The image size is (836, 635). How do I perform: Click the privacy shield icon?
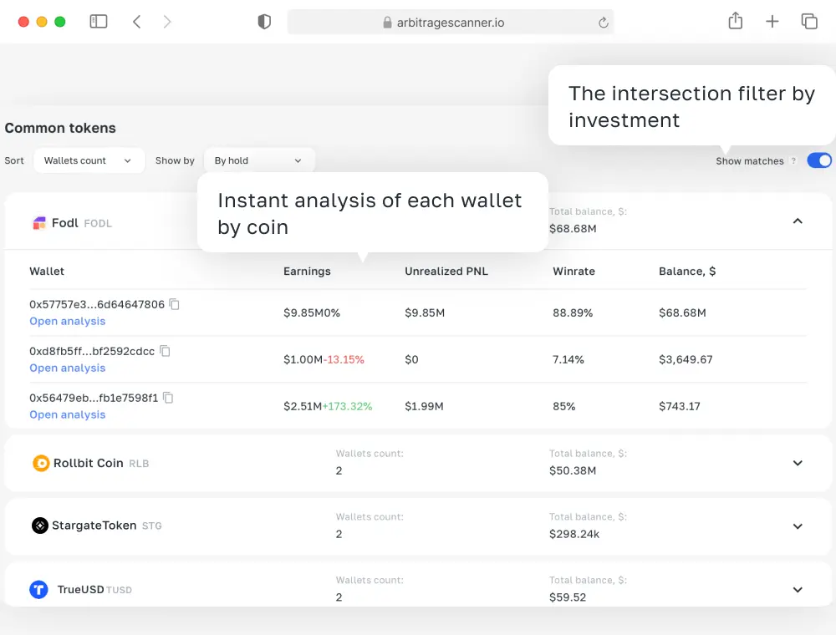(264, 23)
